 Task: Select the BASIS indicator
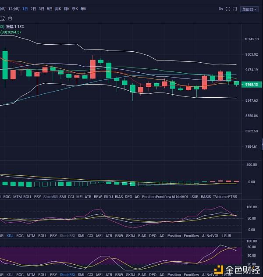click(x=206, y=197)
